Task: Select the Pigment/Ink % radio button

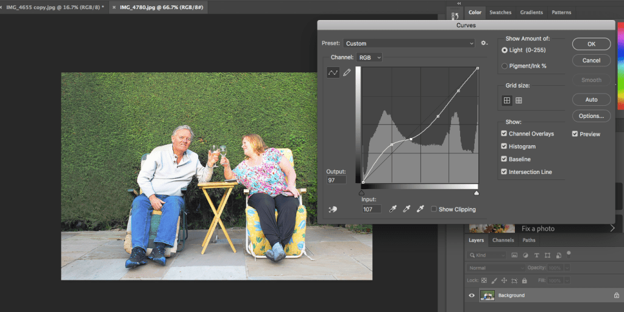Action: (x=504, y=66)
